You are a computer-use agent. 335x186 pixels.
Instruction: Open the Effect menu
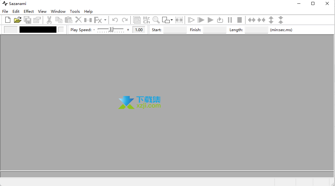point(29,12)
